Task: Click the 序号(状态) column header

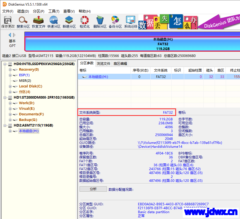Action: [x=140, y=70]
